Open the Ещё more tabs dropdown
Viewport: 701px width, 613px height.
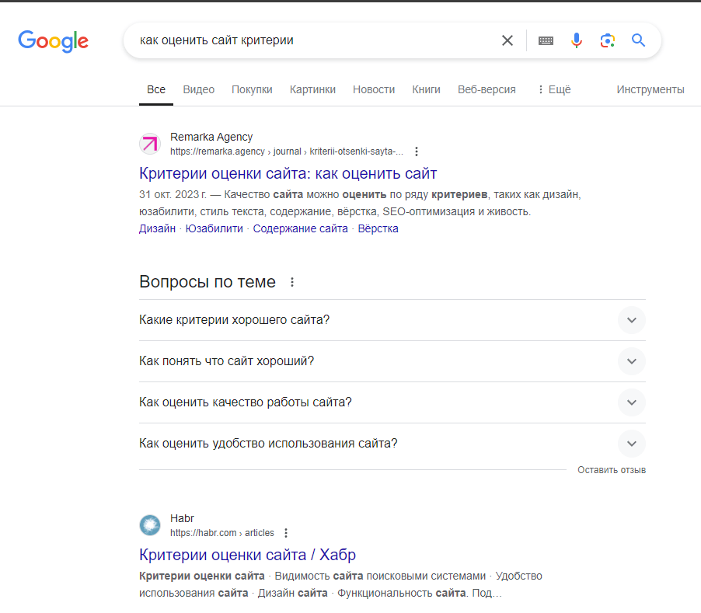553,89
